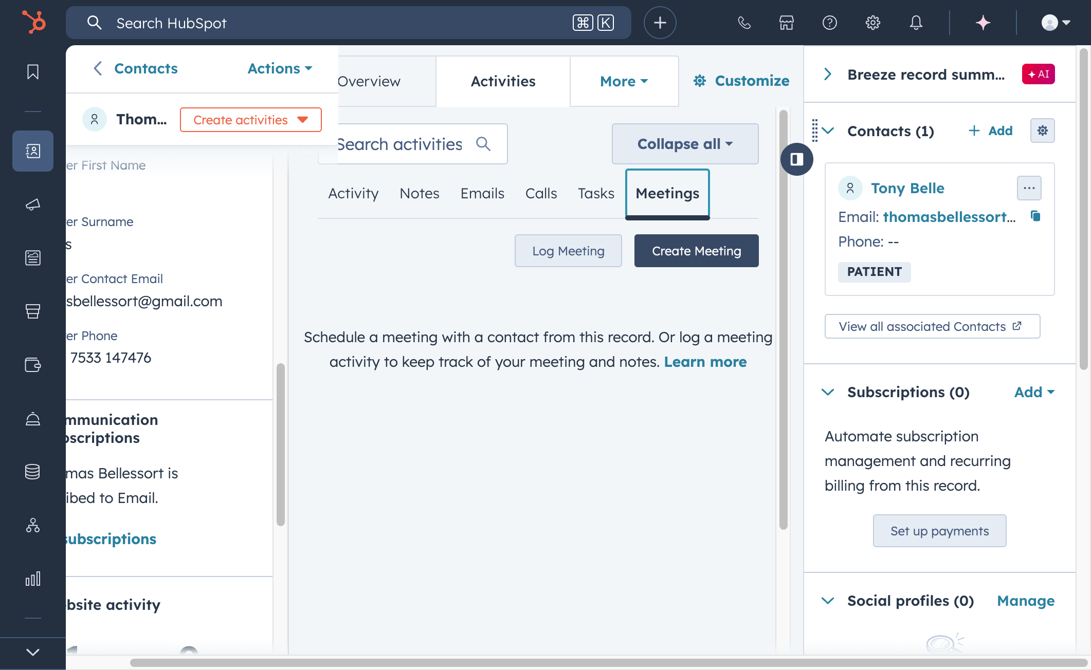Open the Help question mark icon

(x=830, y=23)
